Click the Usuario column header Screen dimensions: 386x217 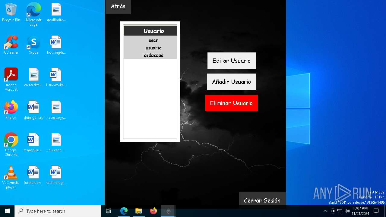(150, 31)
